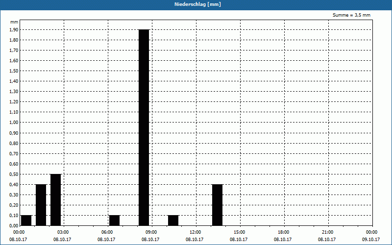Click the 1,80 y-axis value
The width and height of the screenshot is (392, 245).
[x=14, y=40]
